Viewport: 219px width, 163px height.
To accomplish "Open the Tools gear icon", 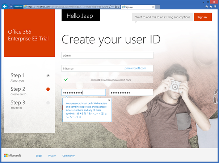I will 215,7.
